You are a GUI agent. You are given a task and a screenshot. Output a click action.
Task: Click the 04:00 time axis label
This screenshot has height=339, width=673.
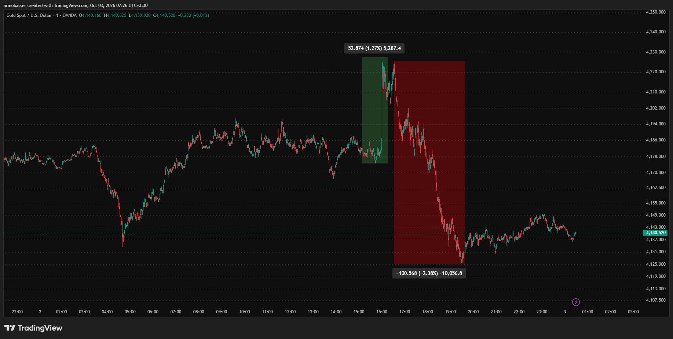click(107, 312)
